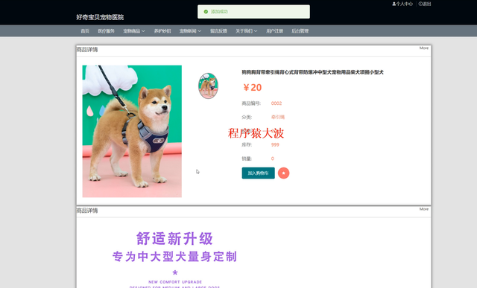Click the 牵引绳 category link
The width and height of the screenshot is (477, 288).
point(278,118)
